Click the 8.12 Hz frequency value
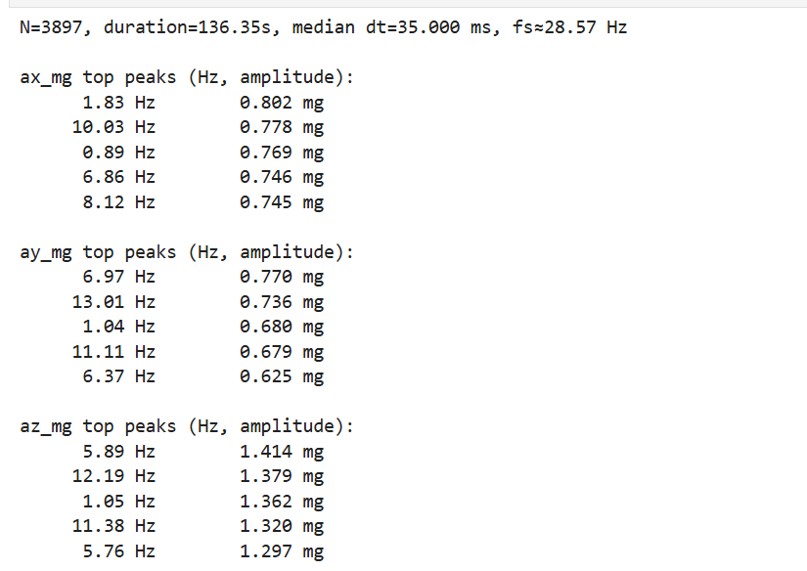The width and height of the screenshot is (807, 571). click(x=118, y=202)
